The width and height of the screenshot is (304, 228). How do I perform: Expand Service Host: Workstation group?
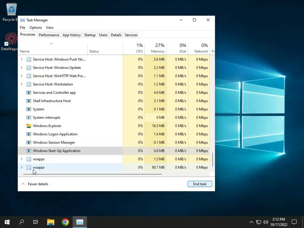click(x=21, y=84)
